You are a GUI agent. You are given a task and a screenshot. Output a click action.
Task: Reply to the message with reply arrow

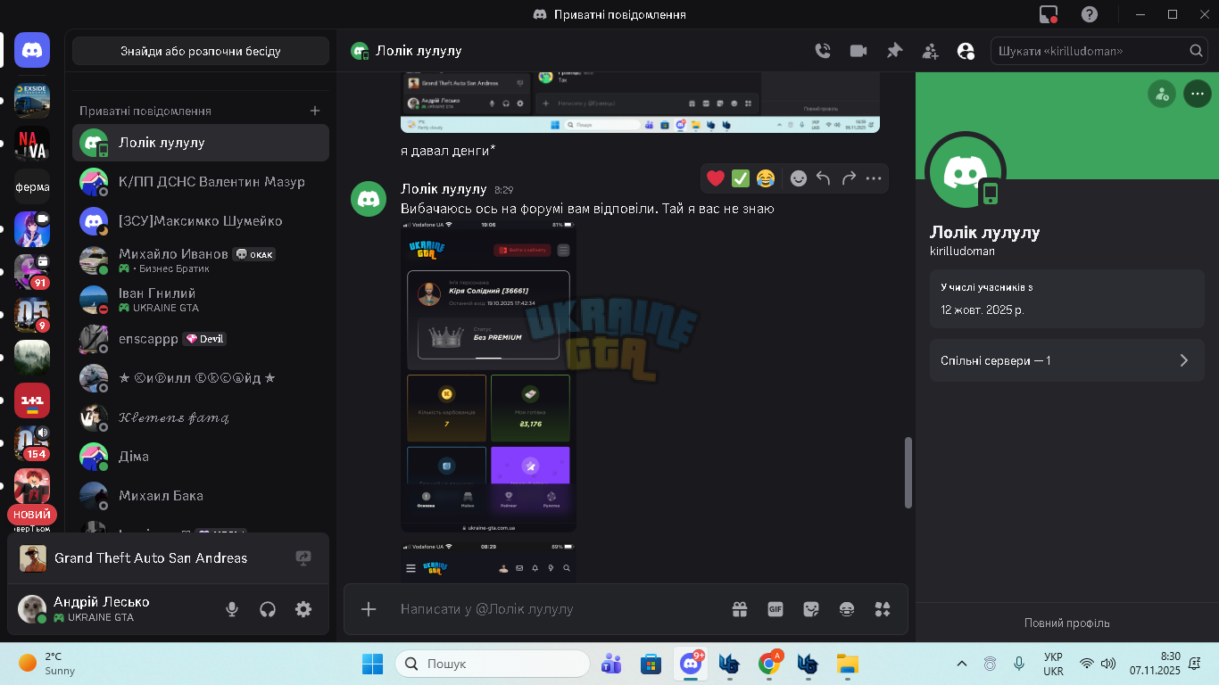824,178
